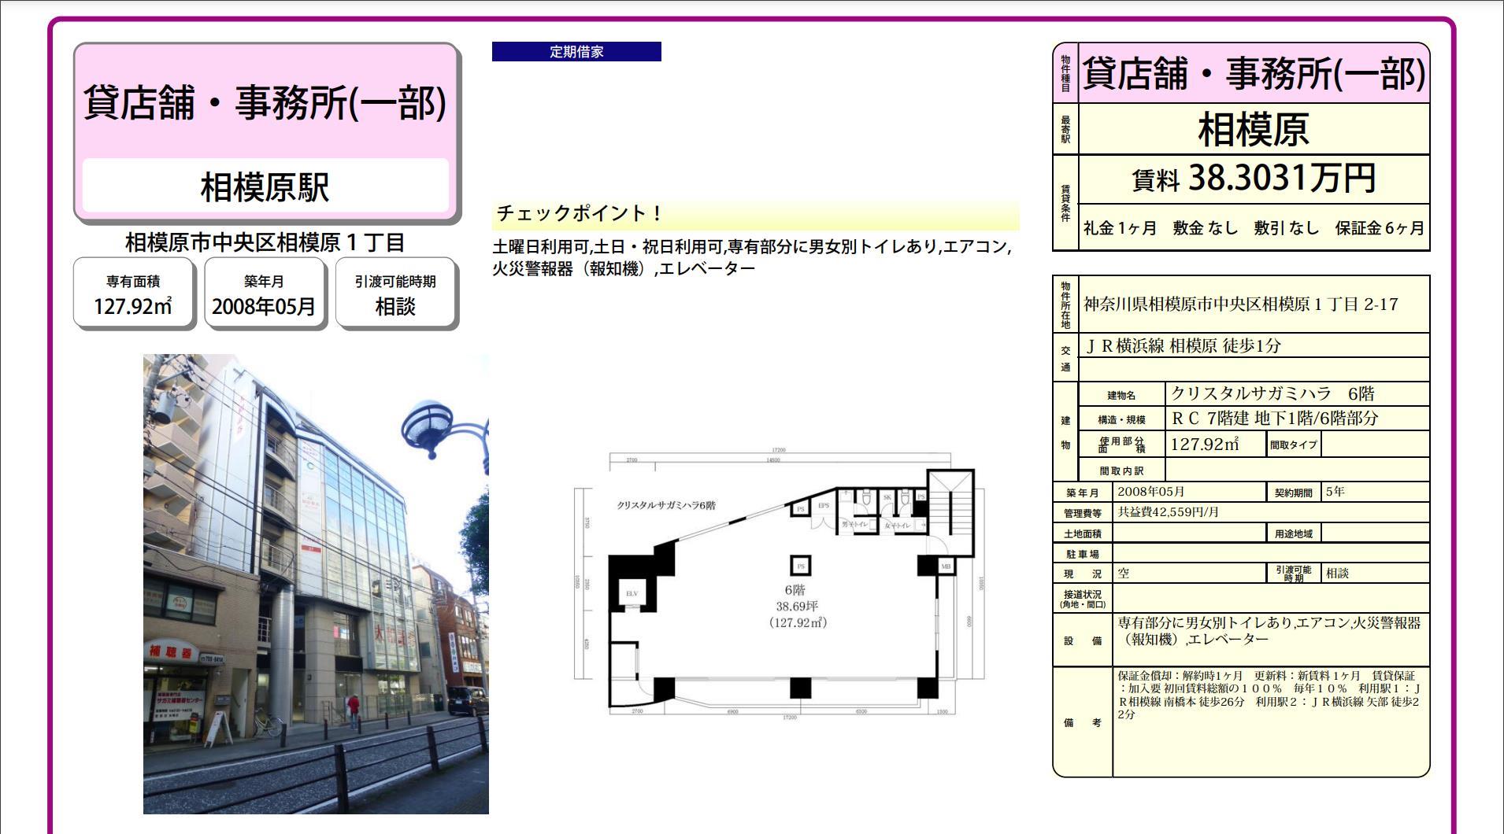
Task: Select the 相模原駅 station heading
Action: pyautogui.click(x=265, y=186)
